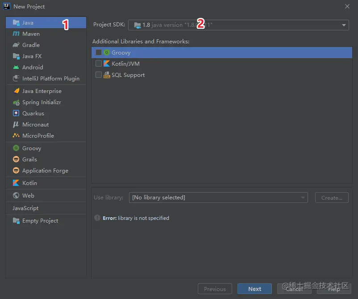Image resolution: width=358 pixels, height=299 pixels.
Task: Select JavaScript project category
Action: pos(46,208)
